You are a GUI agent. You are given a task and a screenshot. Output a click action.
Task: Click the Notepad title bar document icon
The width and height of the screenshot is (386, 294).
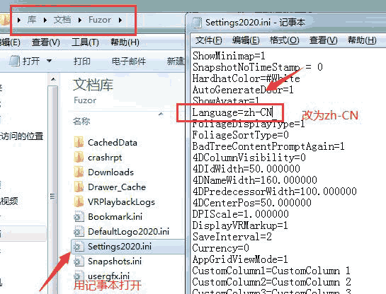197,23
